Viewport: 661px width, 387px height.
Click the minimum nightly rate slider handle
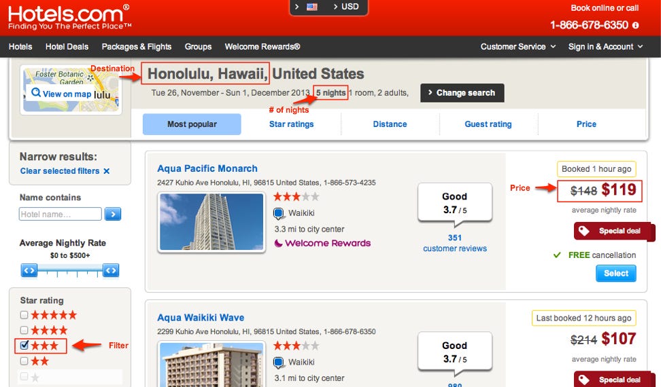tap(29, 270)
